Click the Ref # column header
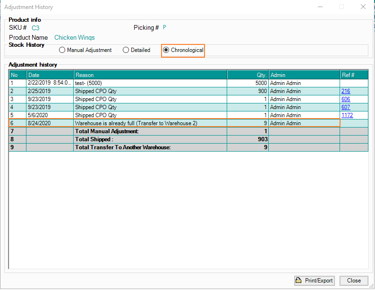 click(x=354, y=75)
